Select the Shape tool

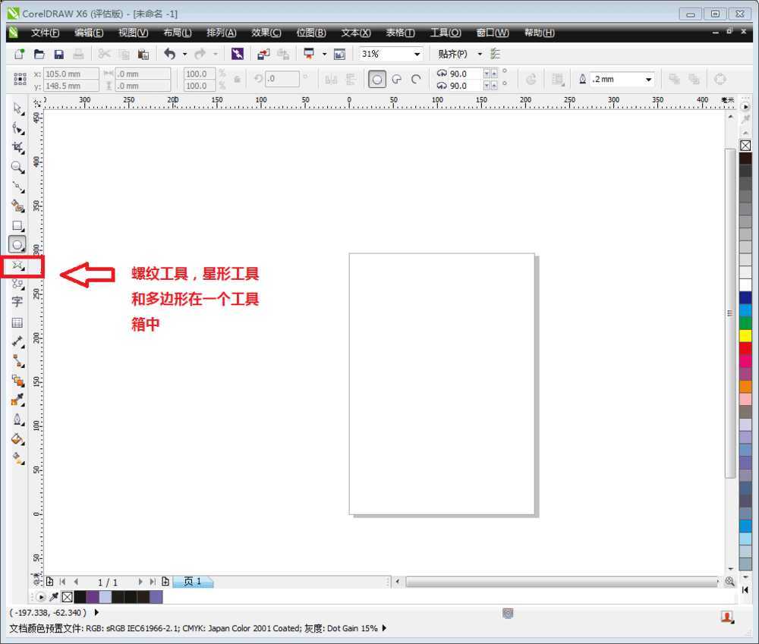[x=17, y=128]
